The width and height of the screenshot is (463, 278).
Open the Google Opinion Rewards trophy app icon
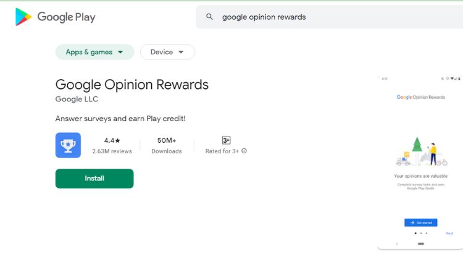click(68, 145)
